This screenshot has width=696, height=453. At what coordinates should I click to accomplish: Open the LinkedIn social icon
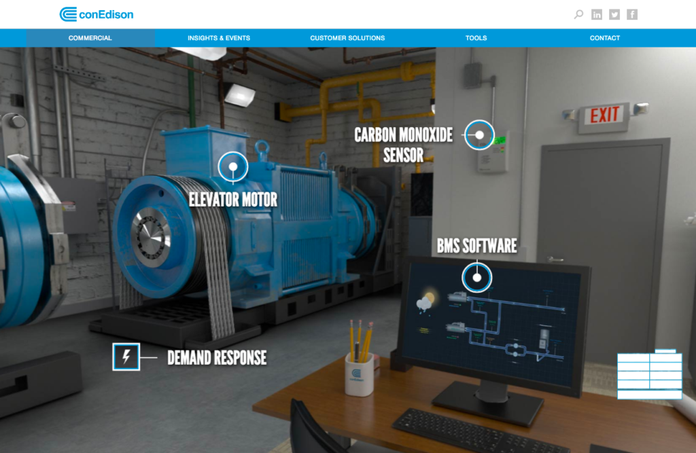point(597,14)
